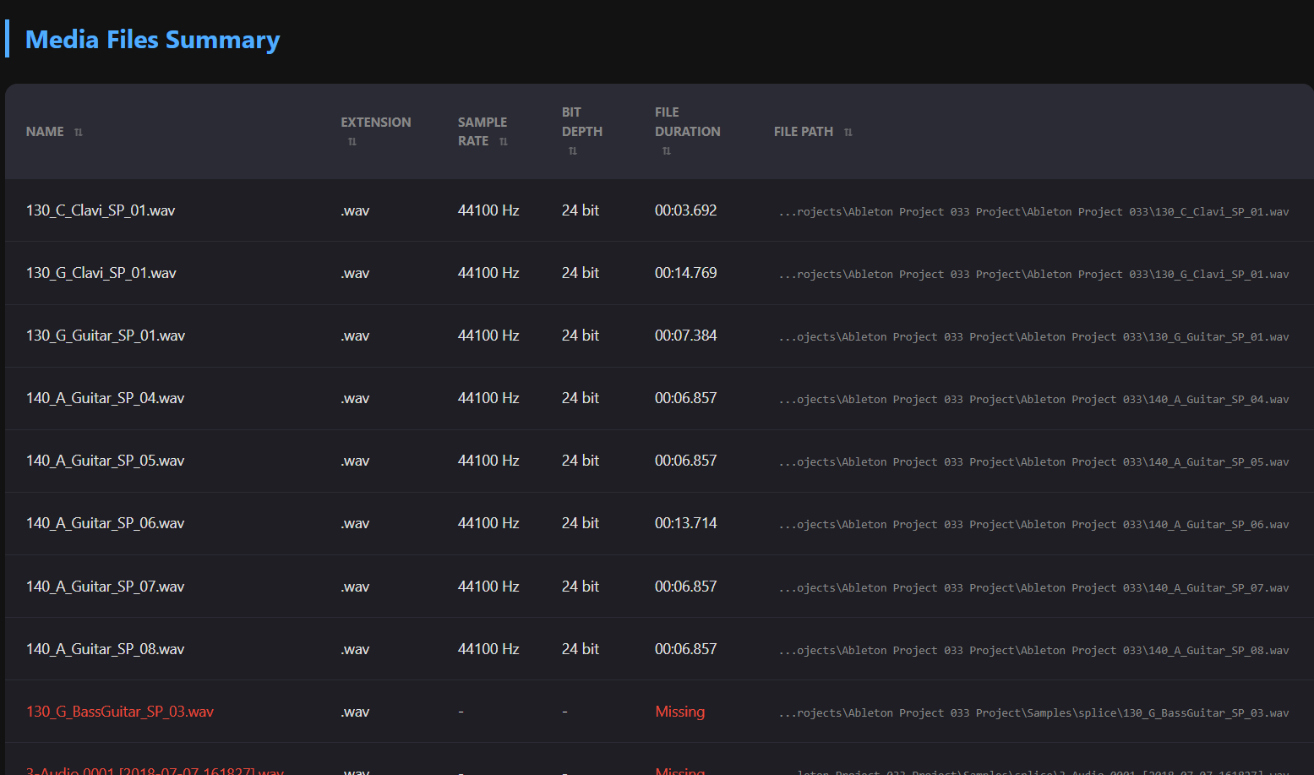The width and height of the screenshot is (1314, 775).
Task: Click the 130_G_Guitar_SP_01.wav file entry
Action: tap(106, 336)
